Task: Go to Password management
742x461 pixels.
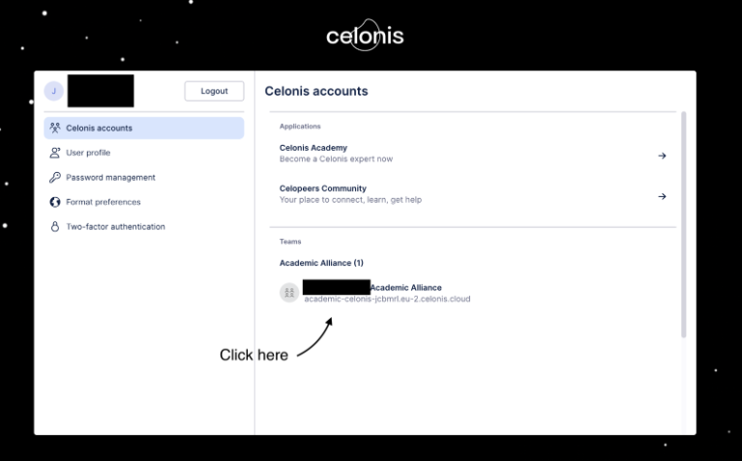Action: (110, 178)
